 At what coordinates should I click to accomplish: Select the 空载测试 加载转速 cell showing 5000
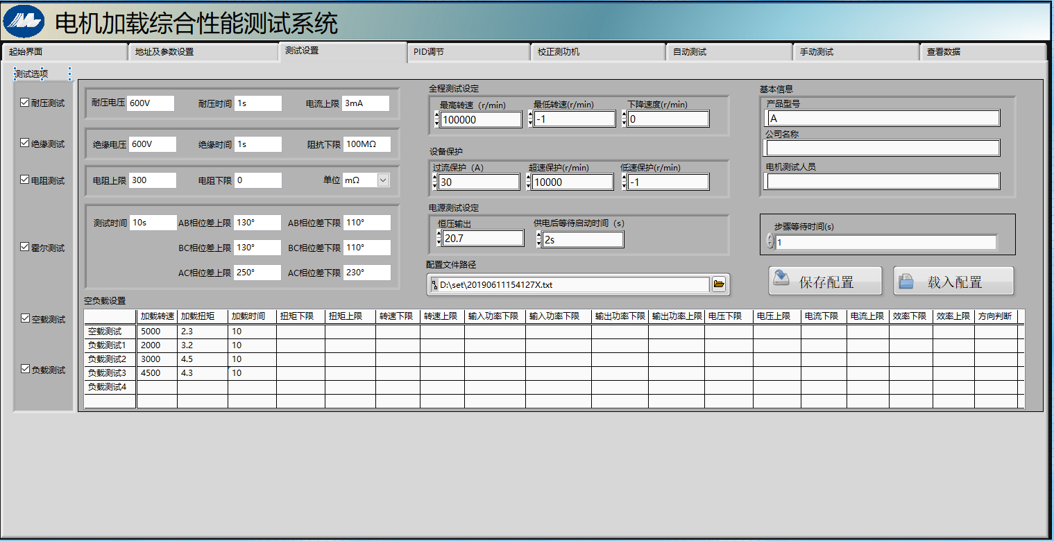click(157, 332)
